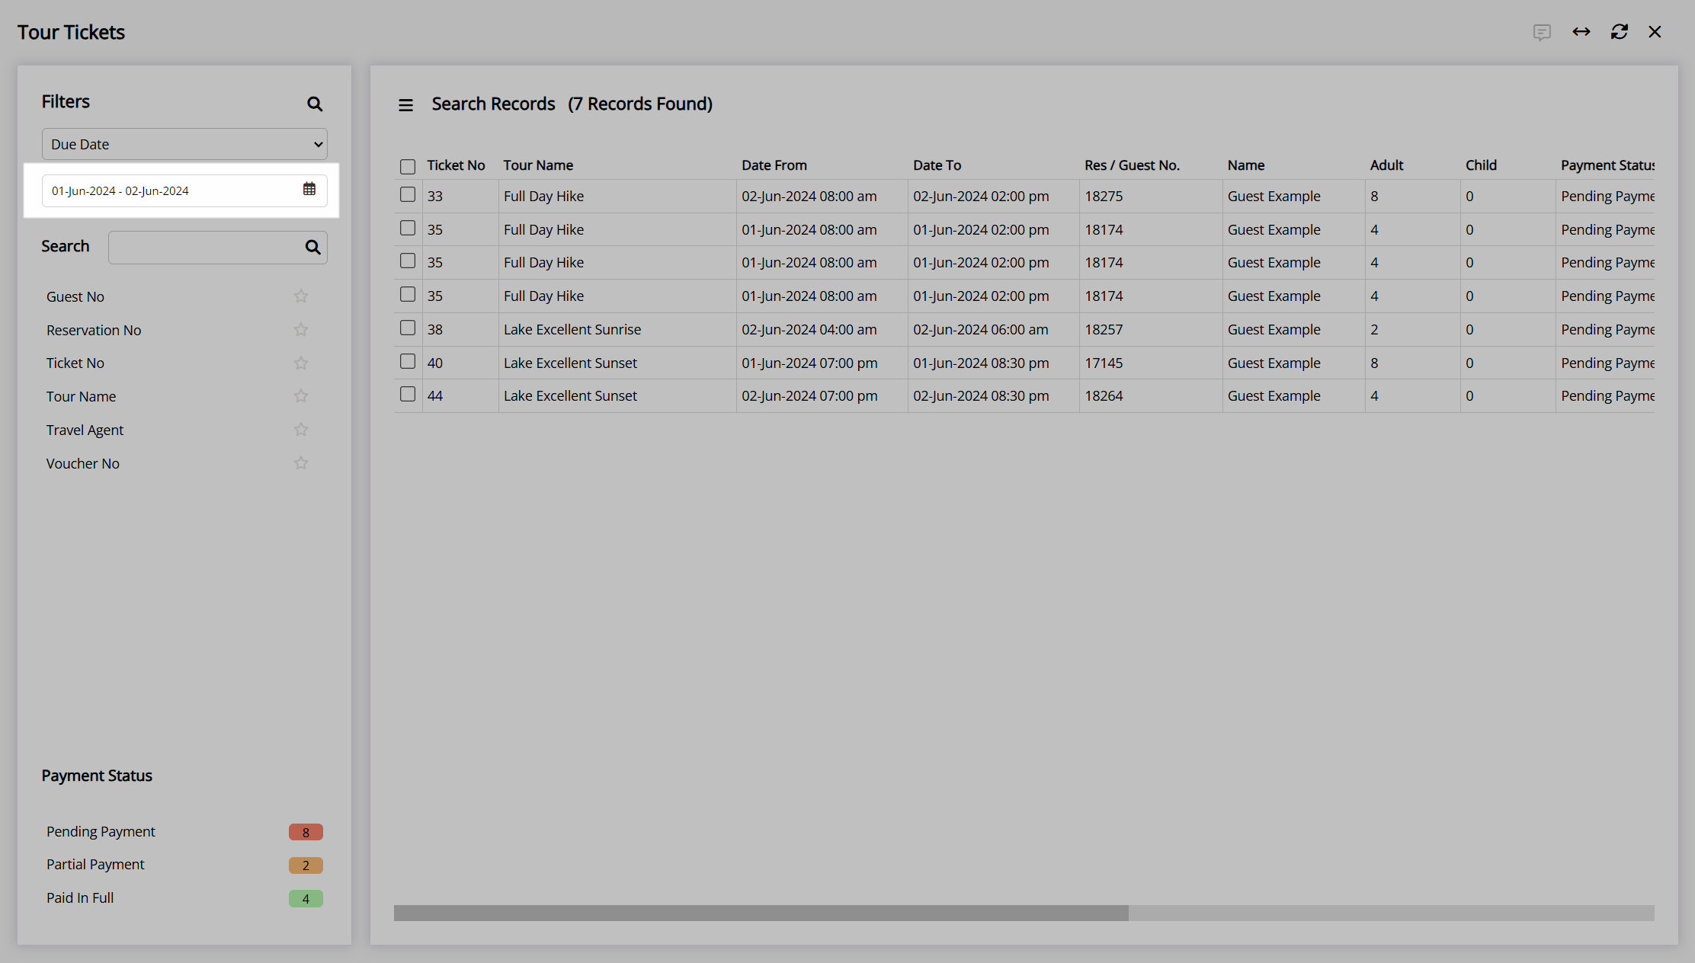Open the date range calendar picker
This screenshot has width=1695, height=963.
pos(309,190)
